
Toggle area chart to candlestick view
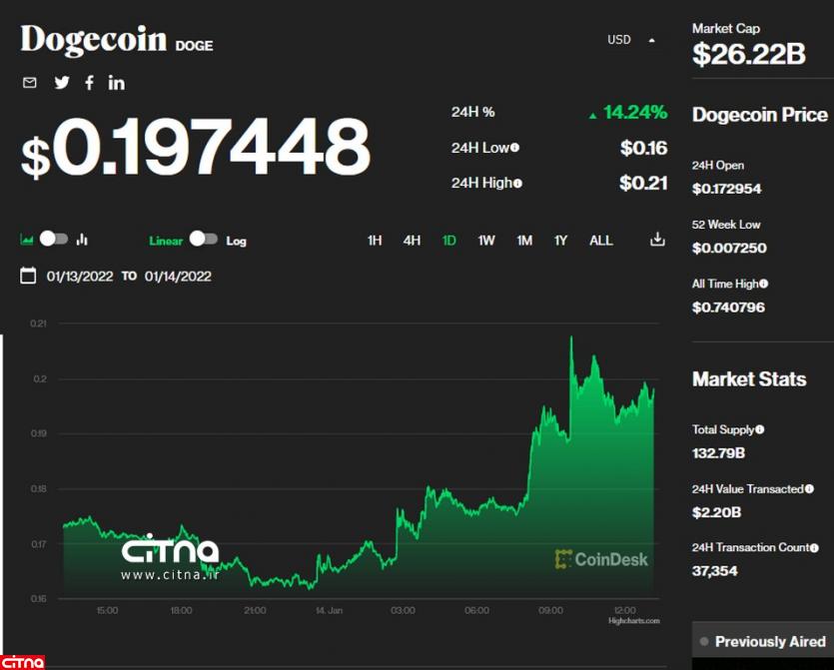[54, 240]
